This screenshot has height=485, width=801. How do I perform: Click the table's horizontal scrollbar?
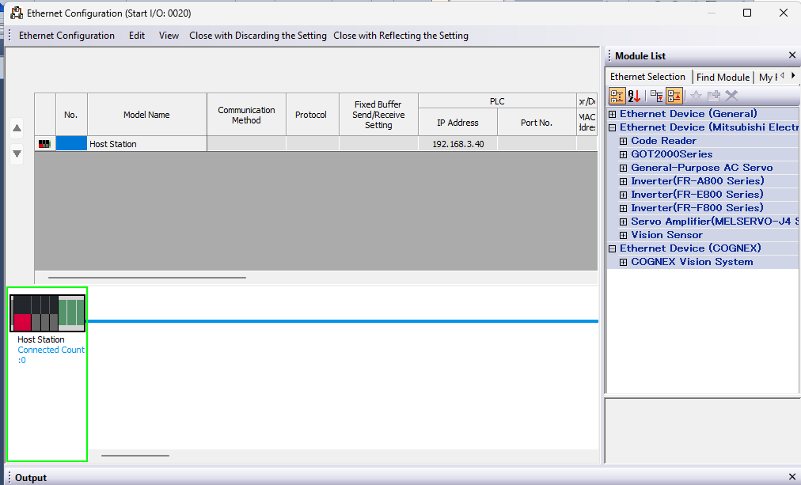point(146,278)
